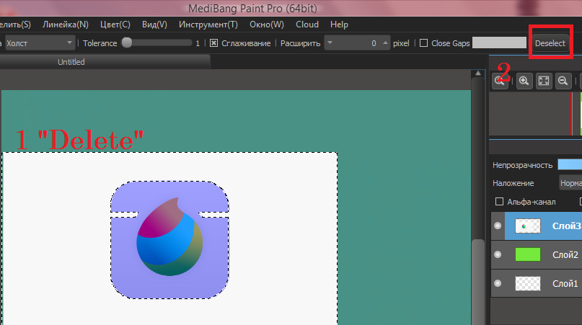Screen dimensions: 582x325
Task: Select the green Слой2 layer thumbnail
Action: point(528,254)
